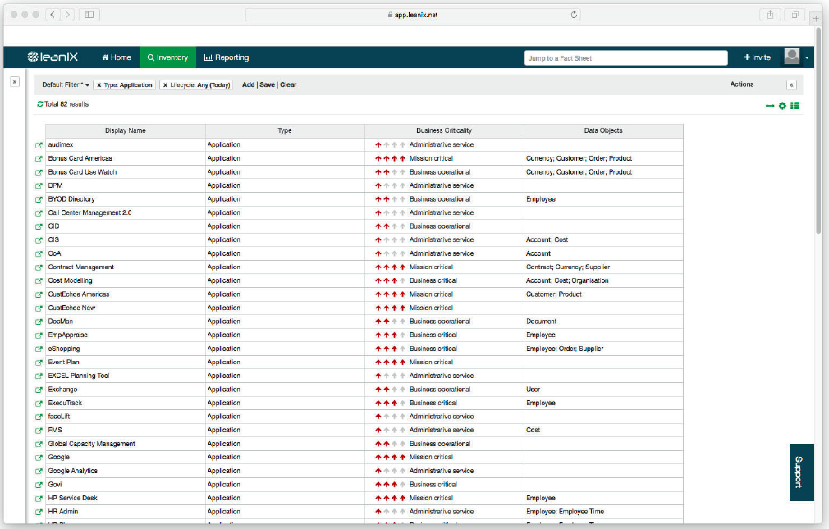Remove the Type: Application filter
The height and width of the screenshot is (529, 829).
tap(98, 85)
